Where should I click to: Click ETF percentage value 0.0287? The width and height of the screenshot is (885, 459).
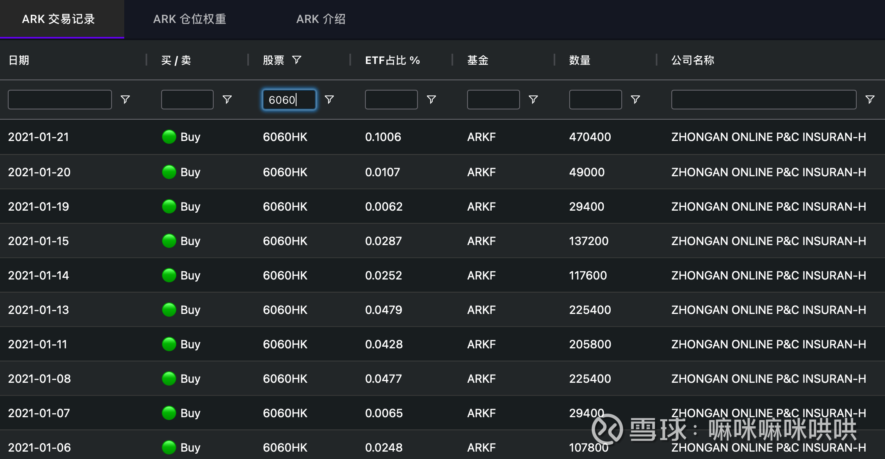(x=383, y=241)
